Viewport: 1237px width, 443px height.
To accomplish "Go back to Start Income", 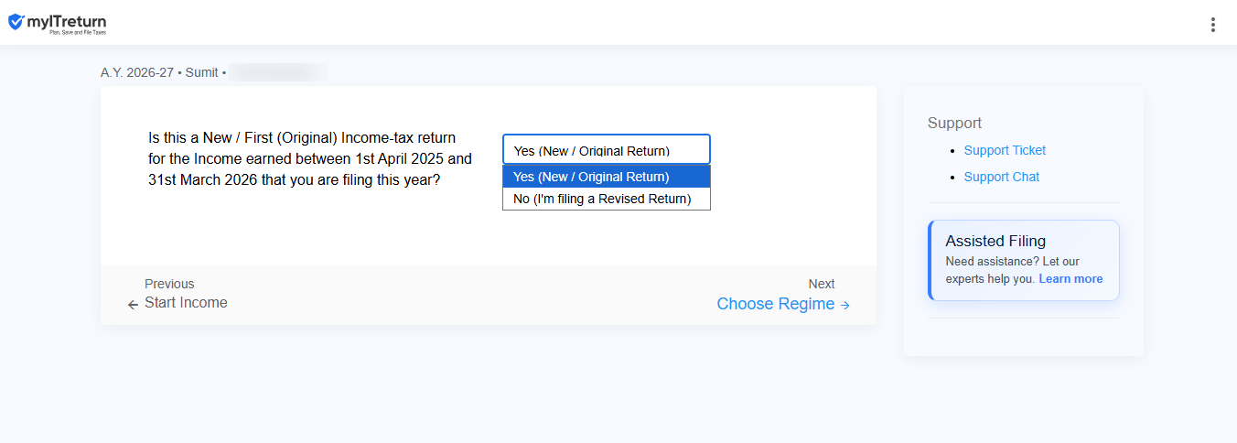I will [x=186, y=303].
